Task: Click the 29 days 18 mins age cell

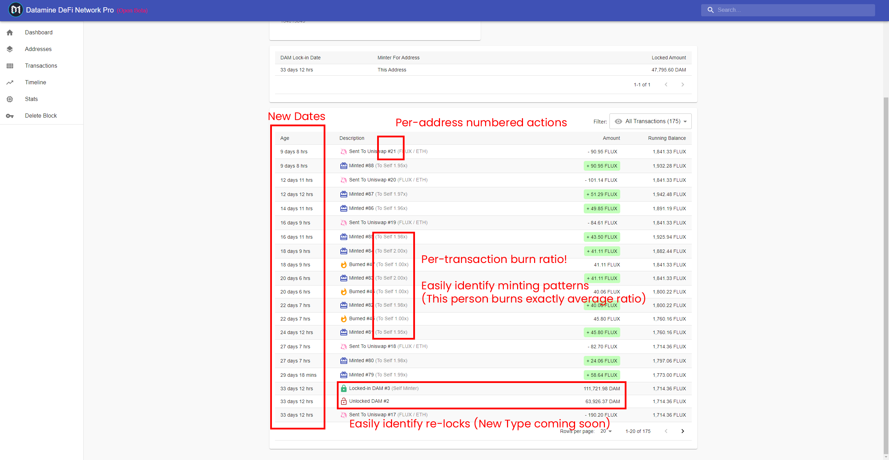Action: tap(298, 375)
